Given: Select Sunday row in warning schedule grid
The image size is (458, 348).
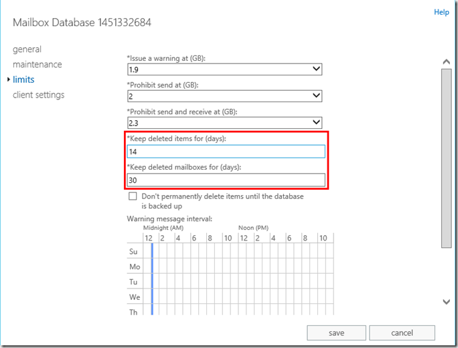Looking at the screenshot, I should point(133,252).
